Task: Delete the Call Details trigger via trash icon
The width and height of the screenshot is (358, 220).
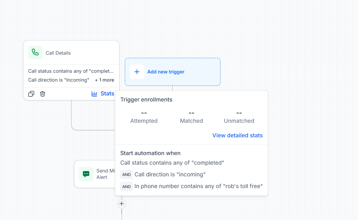Action: pos(43,94)
